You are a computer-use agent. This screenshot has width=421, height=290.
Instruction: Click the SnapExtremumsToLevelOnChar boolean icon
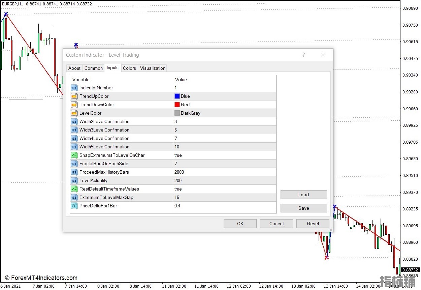pyautogui.click(x=74, y=155)
